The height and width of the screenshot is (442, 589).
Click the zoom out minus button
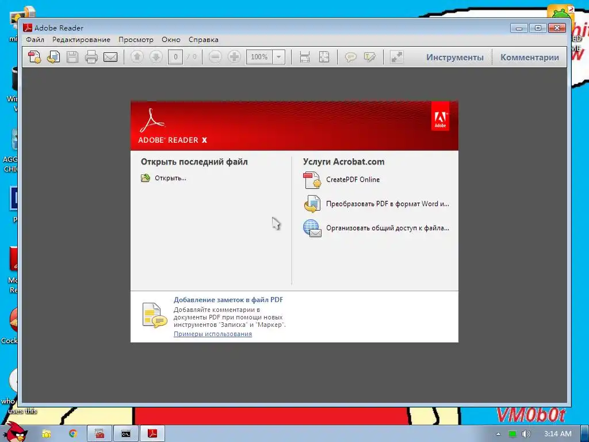click(x=215, y=57)
